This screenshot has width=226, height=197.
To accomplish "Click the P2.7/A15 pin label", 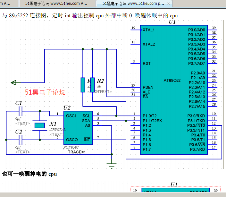I will (197, 107).
